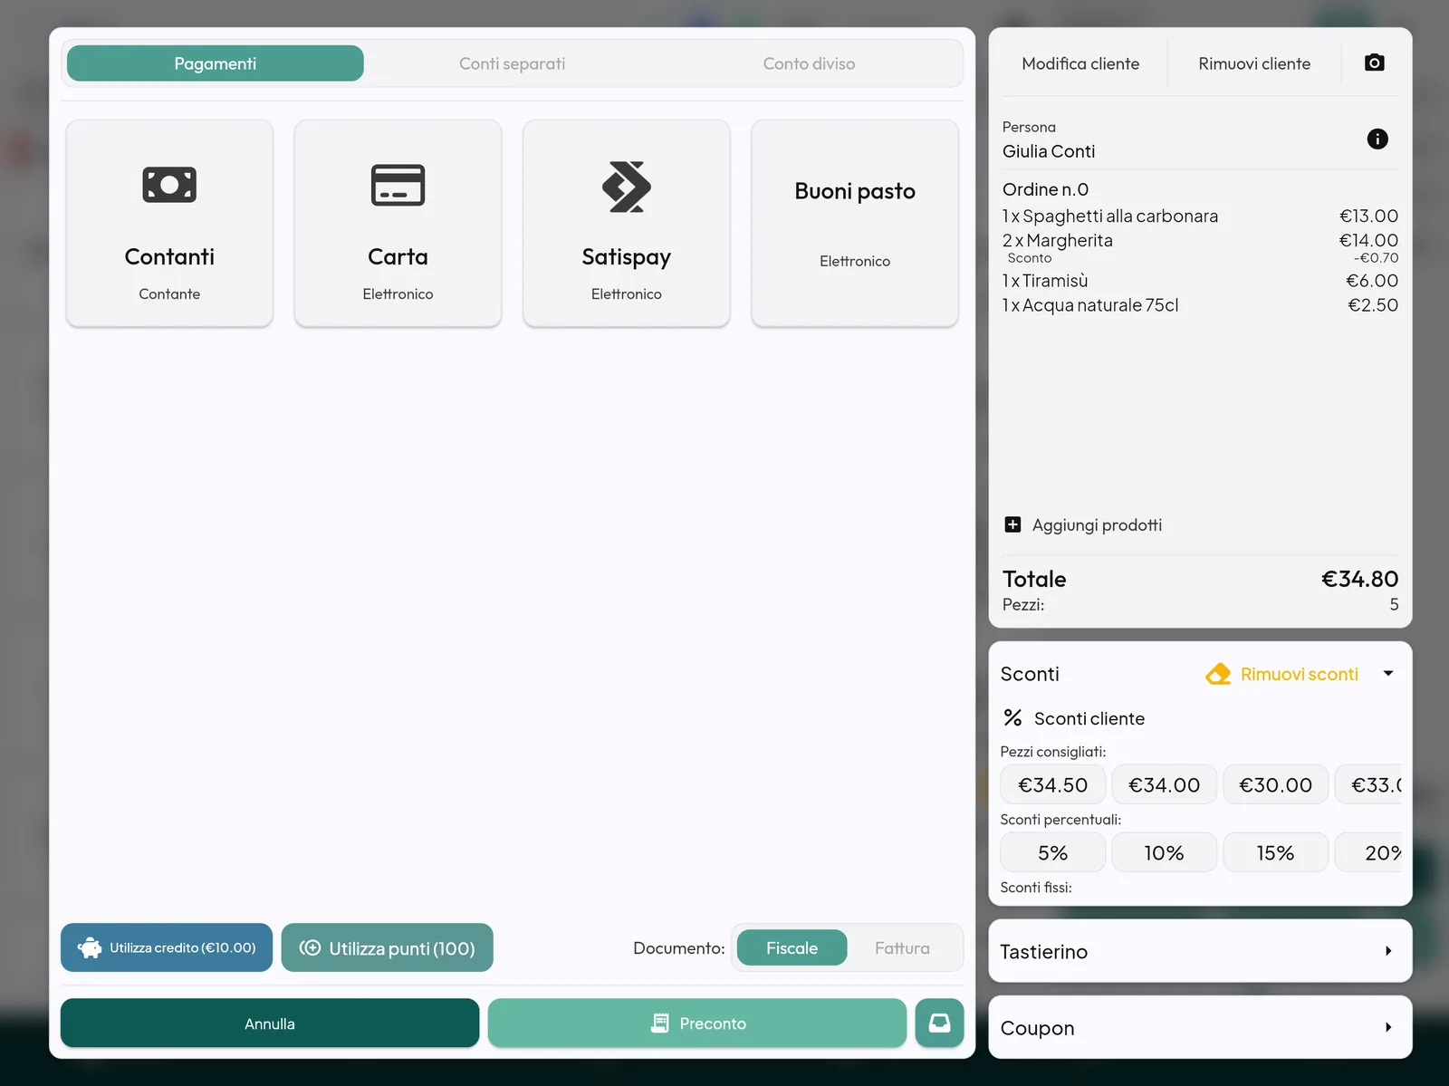Apply suggested price €34.00
The height and width of the screenshot is (1086, 1449).
point(1164,784)
